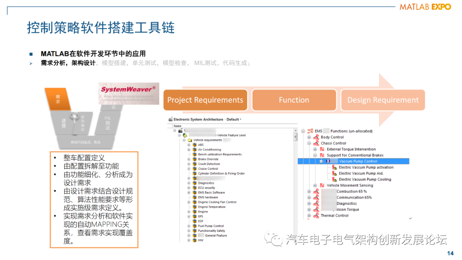Select the Electric Vaccum Pump activation icon
Screen dimensions: 462x260
click(x=334, y=167)
